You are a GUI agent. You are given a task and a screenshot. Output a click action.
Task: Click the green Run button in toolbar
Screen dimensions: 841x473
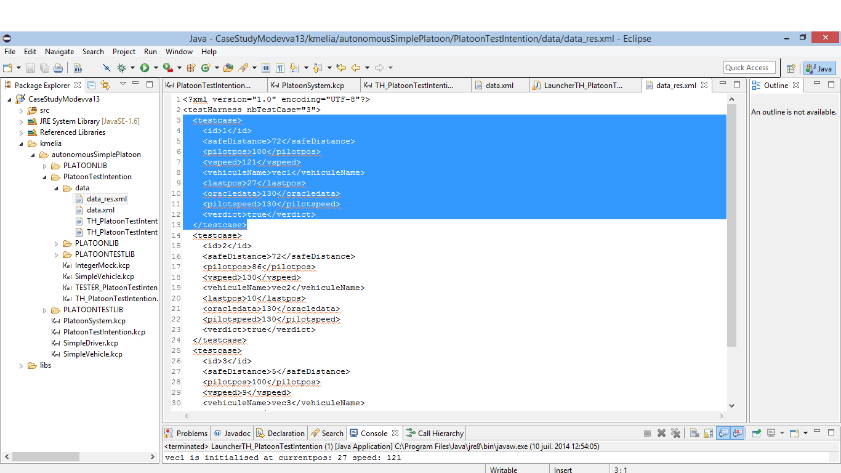click(145, 68)
